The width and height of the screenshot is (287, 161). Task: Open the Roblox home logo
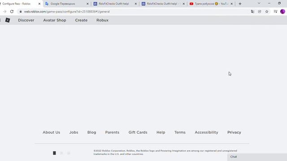[8, 20]
